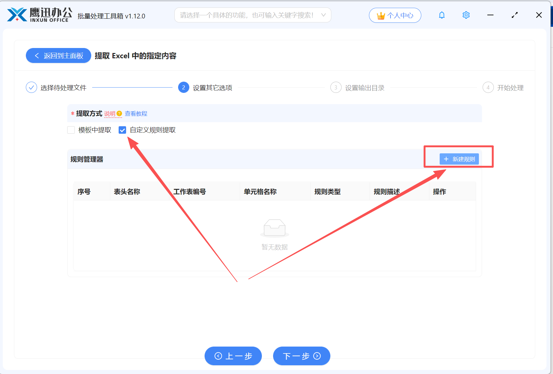Click the crown icon in 个人中心
The width and height of the screenshot is (553, 374).
tap(380, 15)
